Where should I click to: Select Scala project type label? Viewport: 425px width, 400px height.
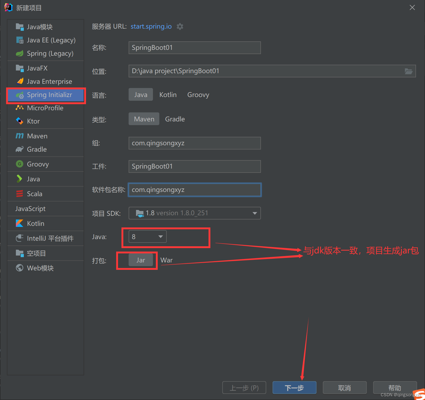click(35, 194)
